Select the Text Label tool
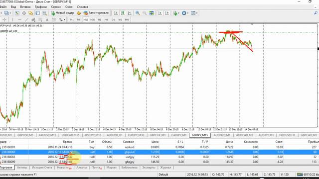Viewport: 319px width, 179px height. [x=54, y=20]
